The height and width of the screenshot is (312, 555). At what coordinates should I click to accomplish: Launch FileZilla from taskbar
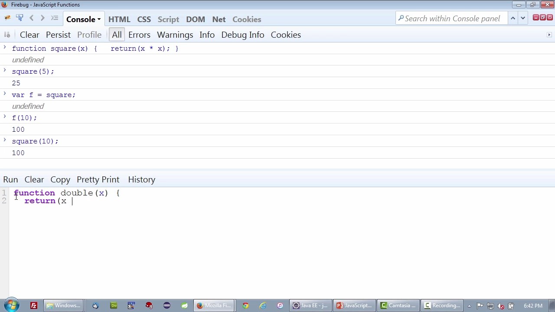[x=34, y=305]
